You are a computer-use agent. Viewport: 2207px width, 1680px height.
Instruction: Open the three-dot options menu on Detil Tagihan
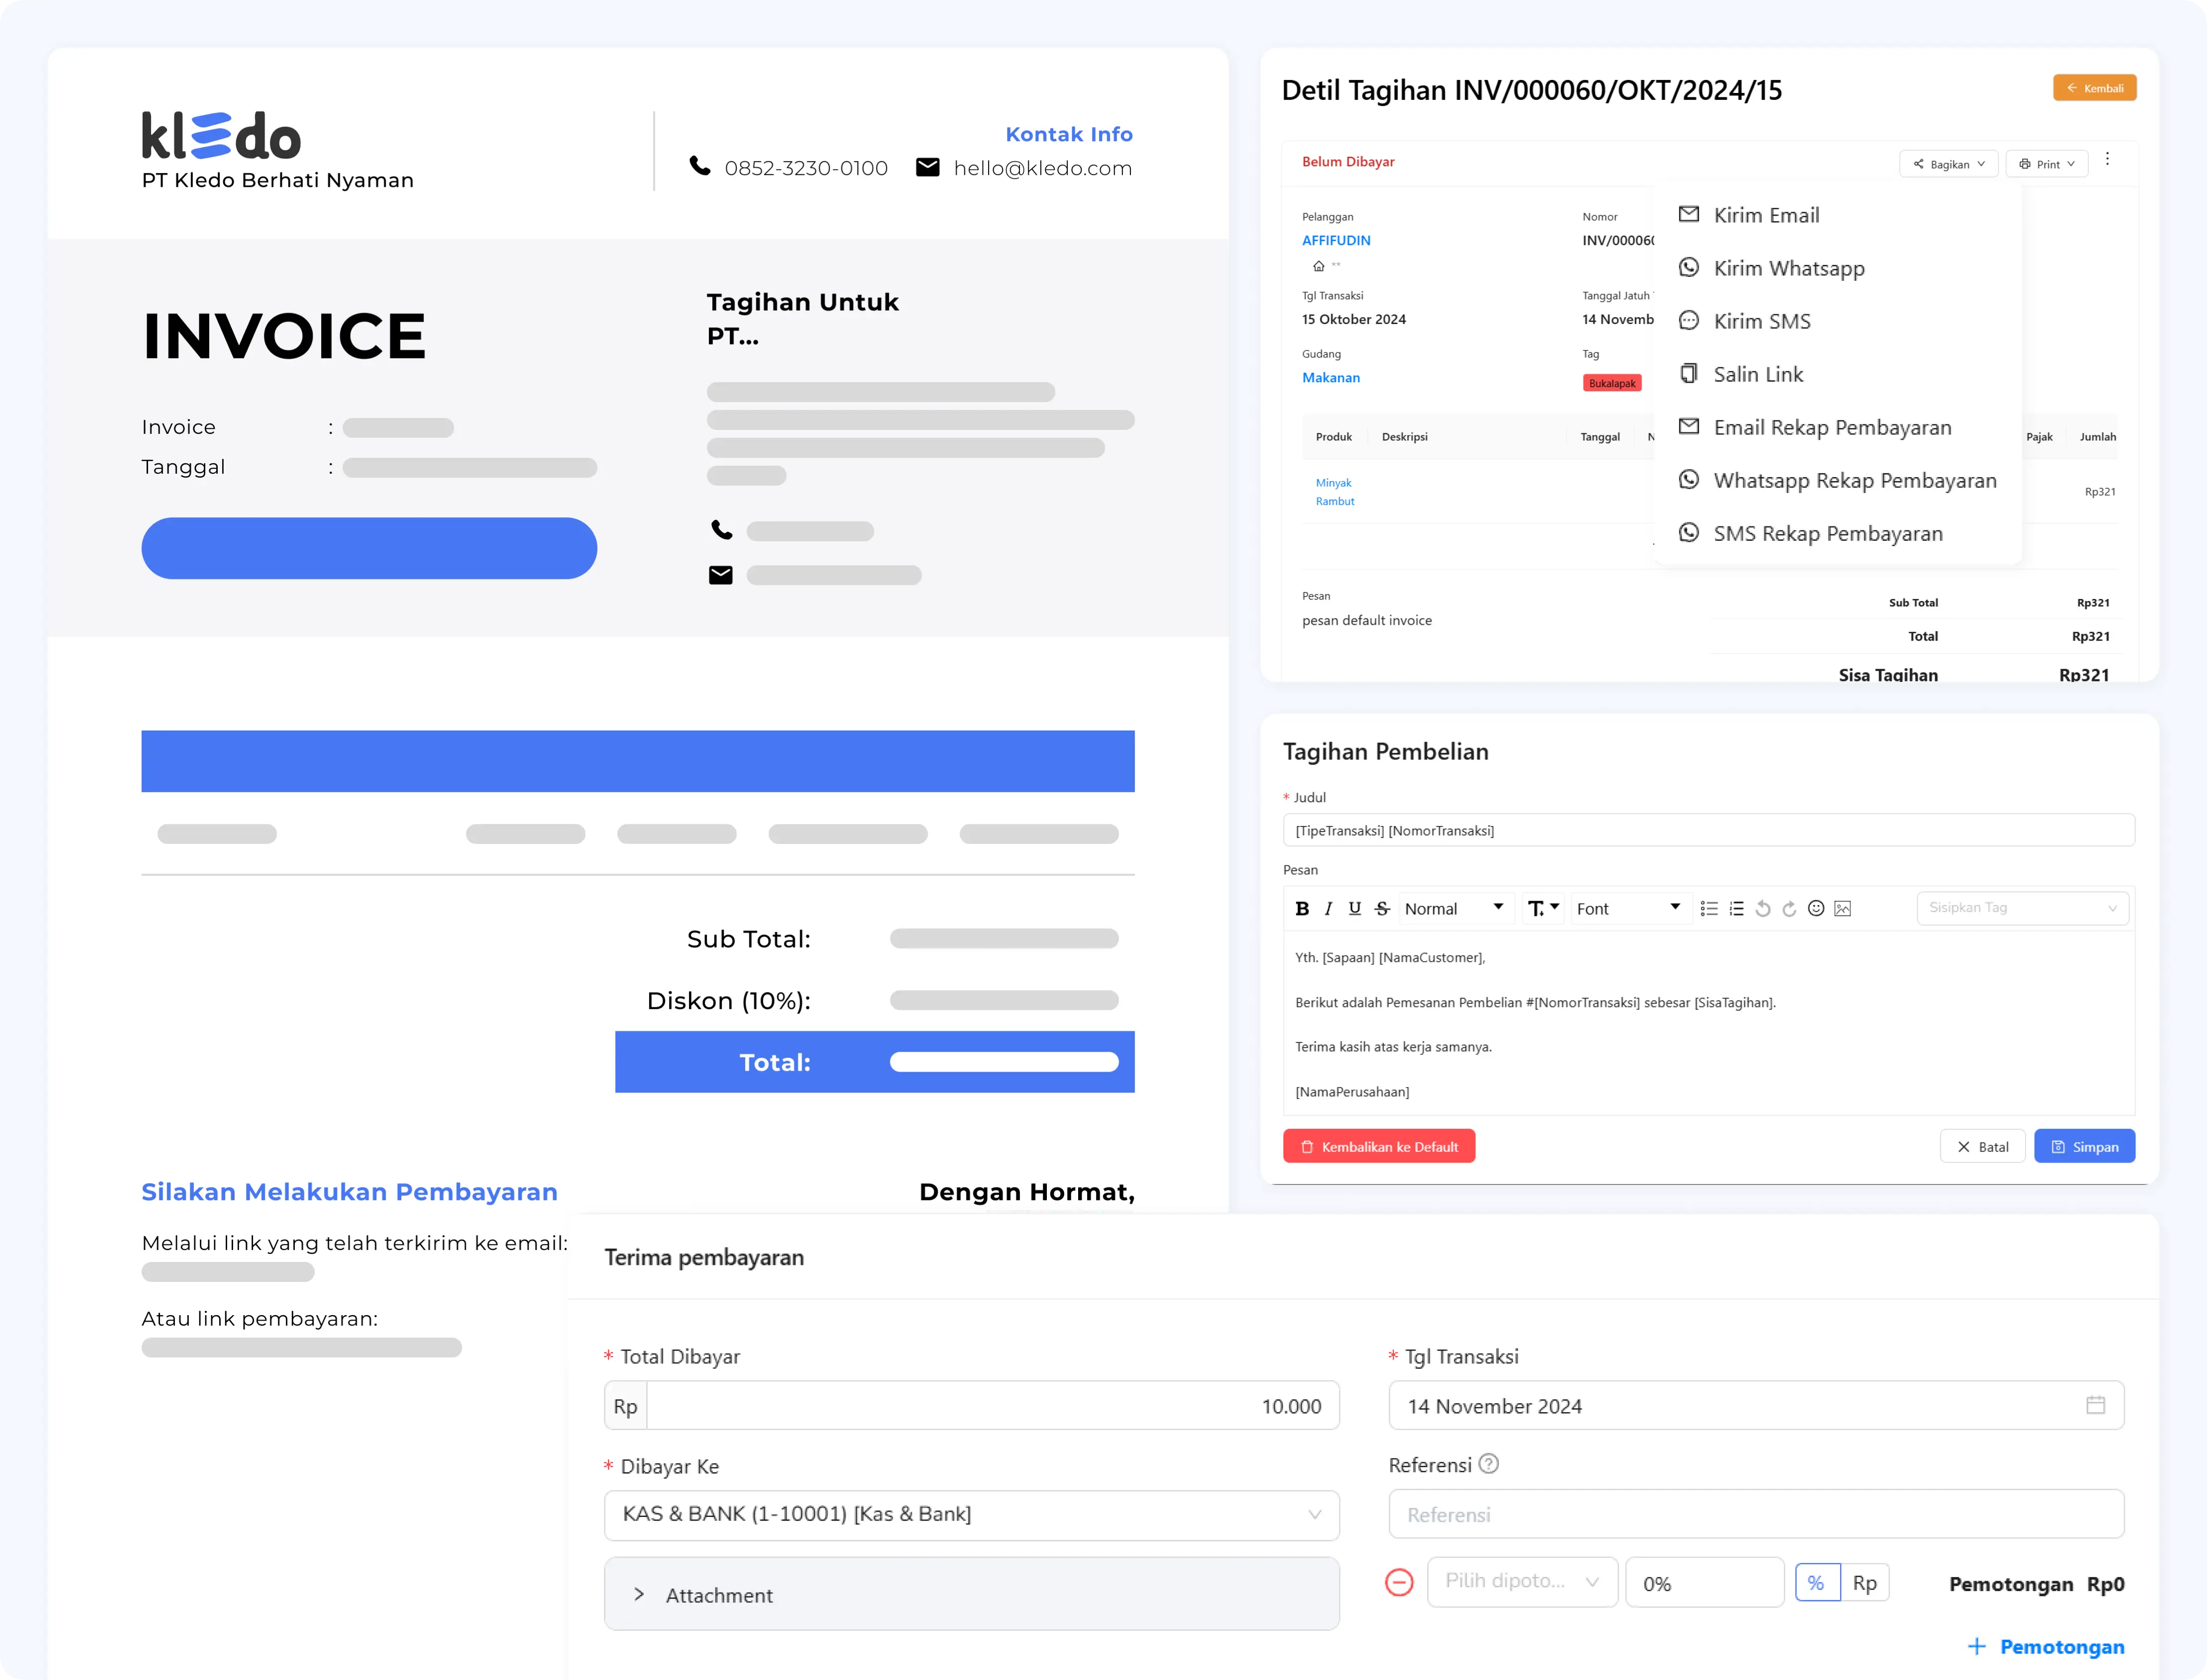[x=2107, y=159]
